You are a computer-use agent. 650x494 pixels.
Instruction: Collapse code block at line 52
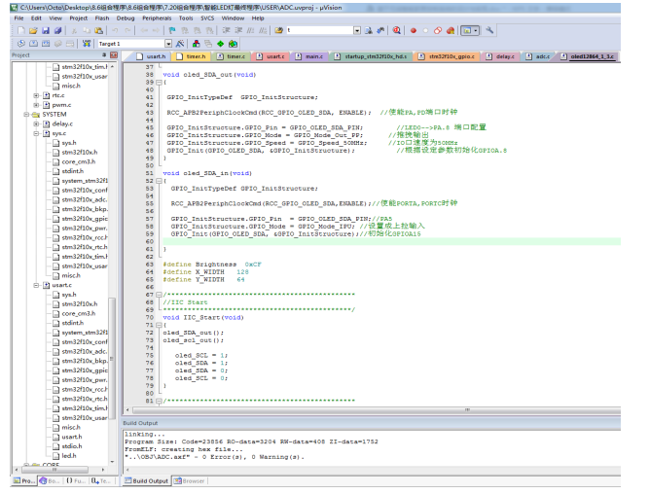[159, 181]
